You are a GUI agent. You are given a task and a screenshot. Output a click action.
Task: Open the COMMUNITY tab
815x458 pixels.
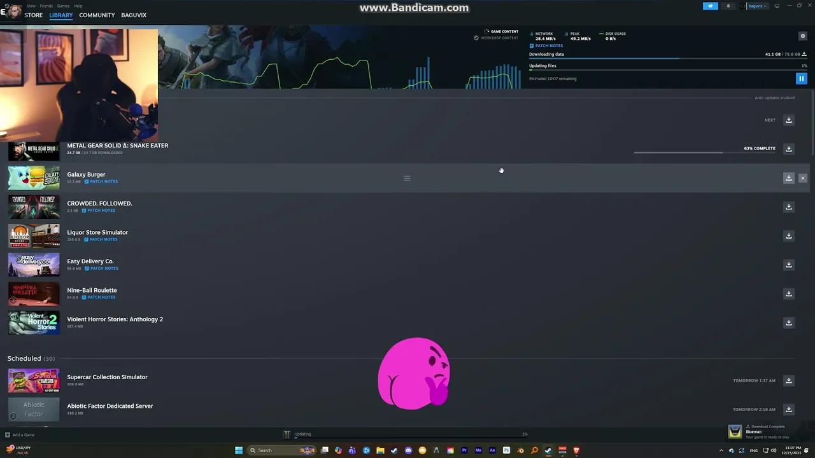coord(97,15)
